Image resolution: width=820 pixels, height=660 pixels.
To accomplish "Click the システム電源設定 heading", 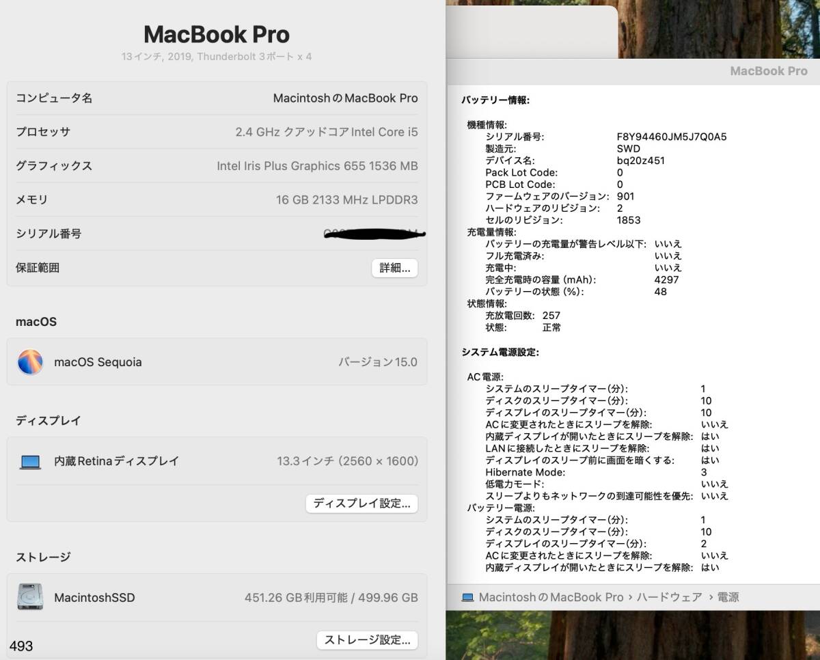I will (x=500, y=353).
